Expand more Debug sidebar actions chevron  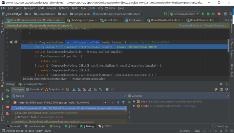point(7,121)
